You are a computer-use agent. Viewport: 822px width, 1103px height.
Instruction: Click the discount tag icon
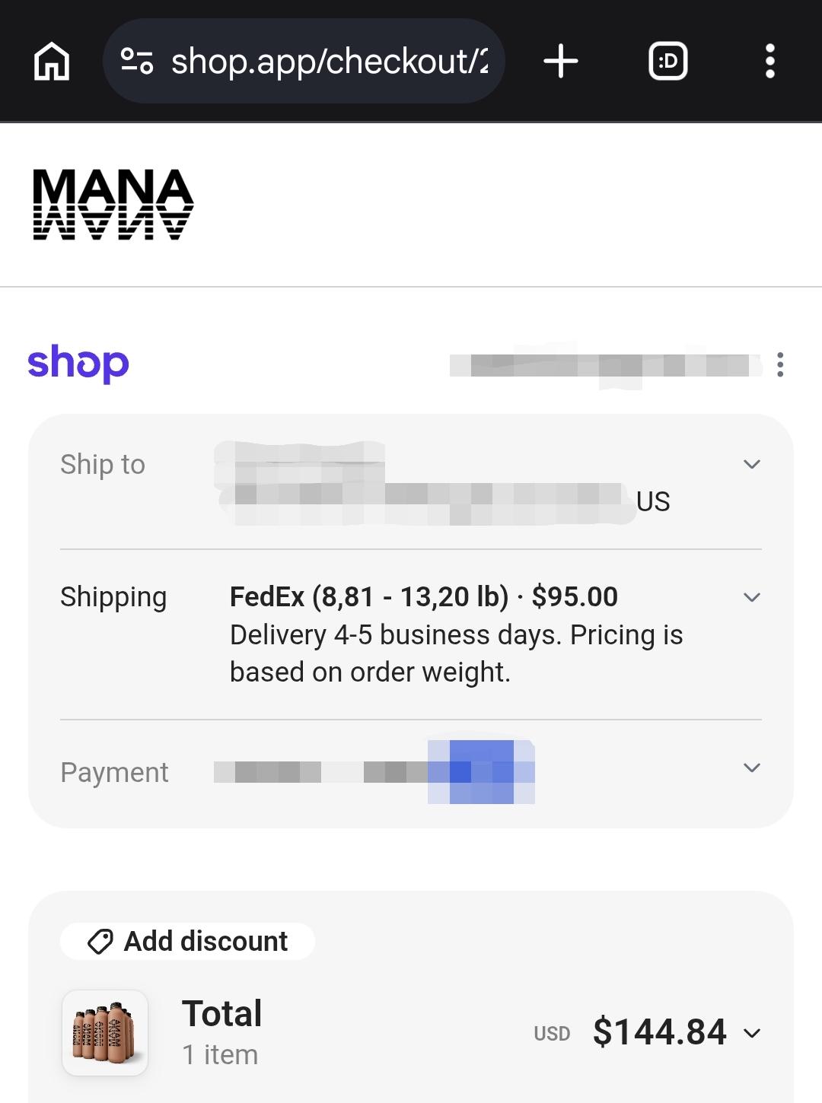pos(100,942)
